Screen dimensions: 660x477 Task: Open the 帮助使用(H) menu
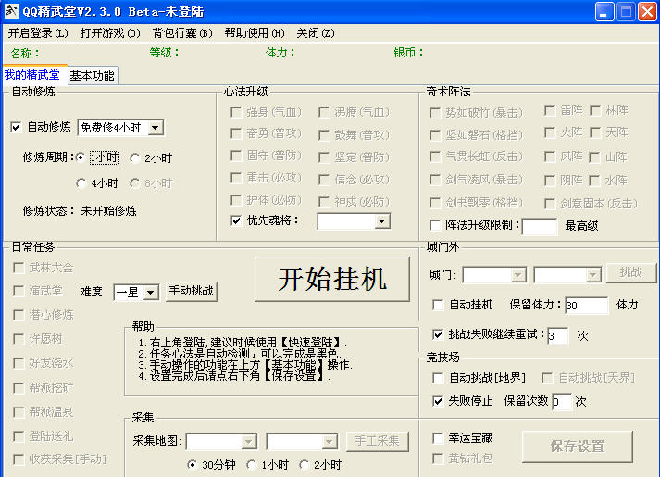point(255,33)
